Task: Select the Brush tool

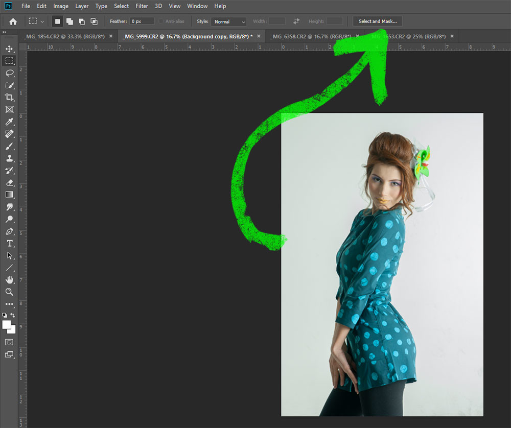Action: point(9,146)
